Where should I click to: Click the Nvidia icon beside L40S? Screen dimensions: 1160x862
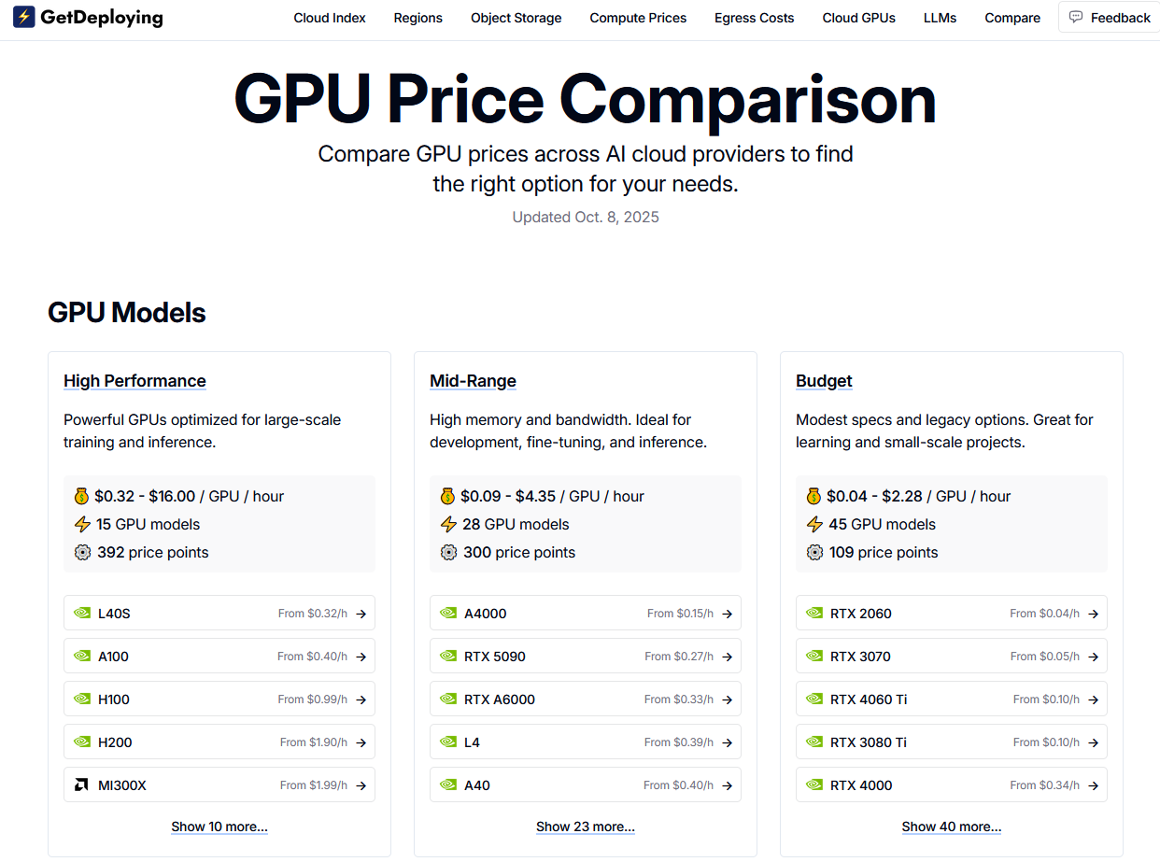82,614
